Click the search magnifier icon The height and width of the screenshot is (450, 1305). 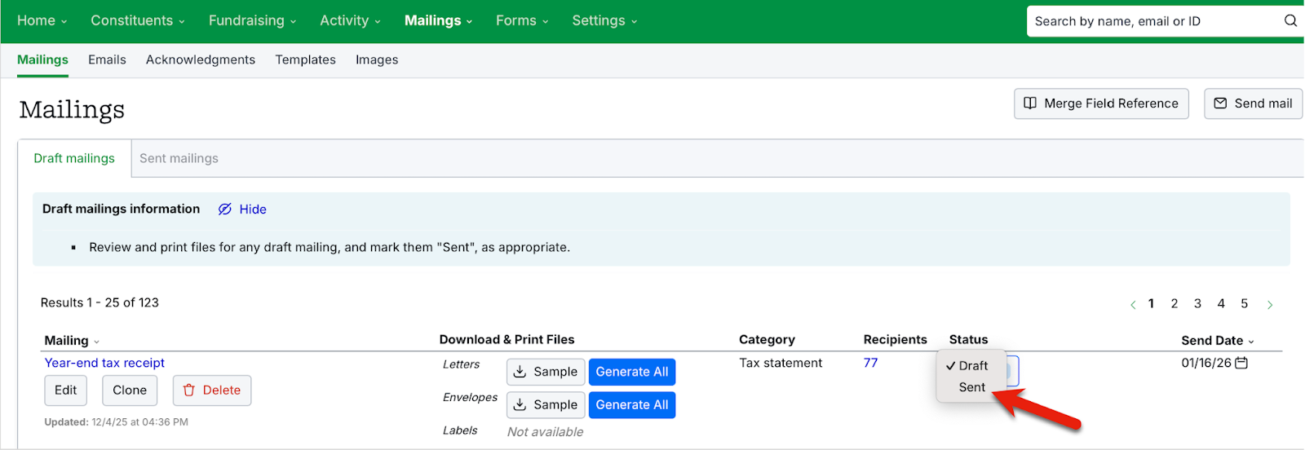(1290, 21)
